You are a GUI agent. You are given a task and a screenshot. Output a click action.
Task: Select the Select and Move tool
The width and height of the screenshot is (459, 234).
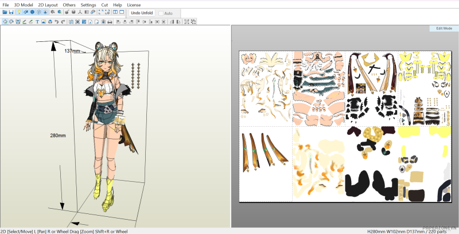(x=5, y=22)
